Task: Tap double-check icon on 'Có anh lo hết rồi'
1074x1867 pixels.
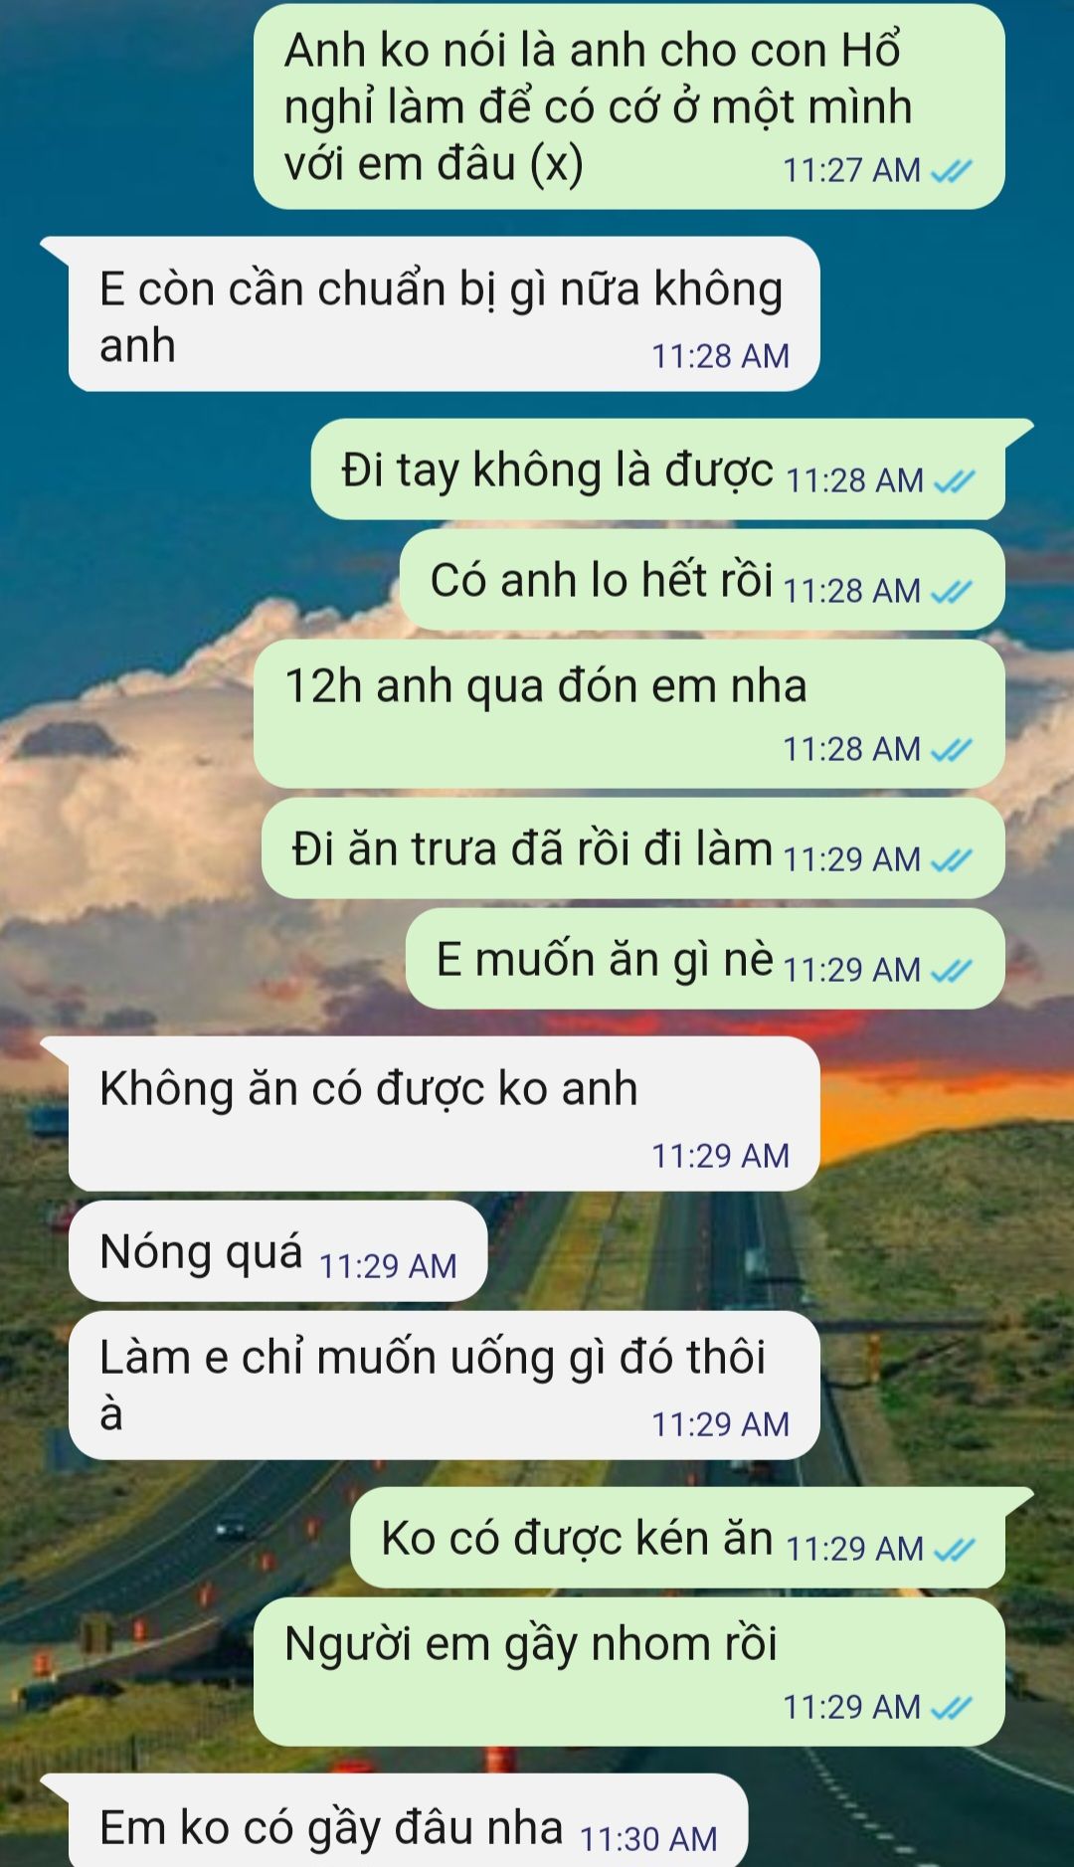Action: (952, 592)
